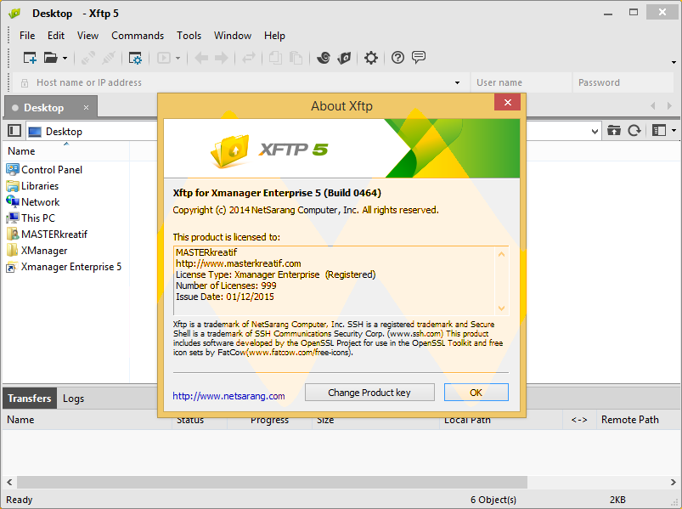Switch to the Logs tab
682x509 pixels.
point(73,398)
